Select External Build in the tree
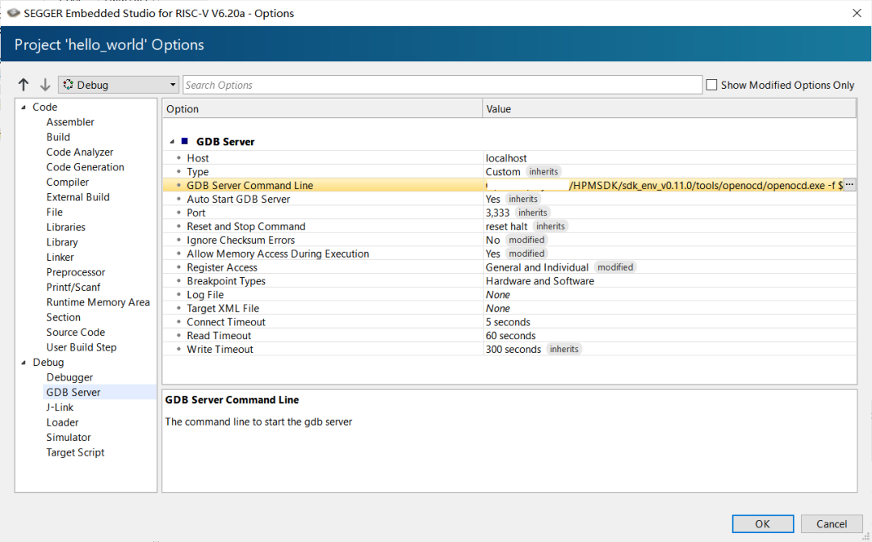This screenshot has width=872, height=542. [x=78, y=197]
